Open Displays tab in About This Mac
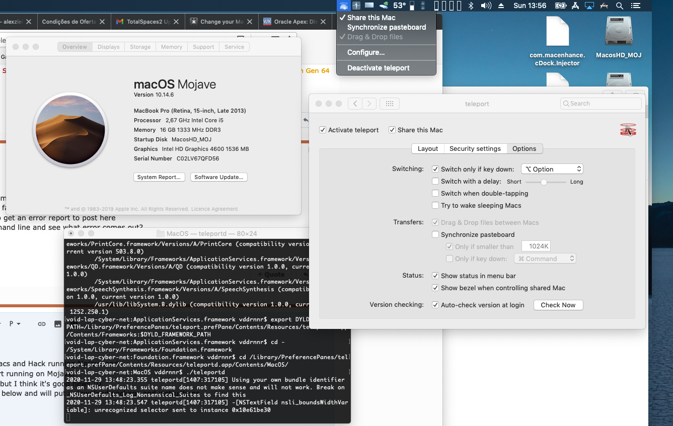 point(109,47)
